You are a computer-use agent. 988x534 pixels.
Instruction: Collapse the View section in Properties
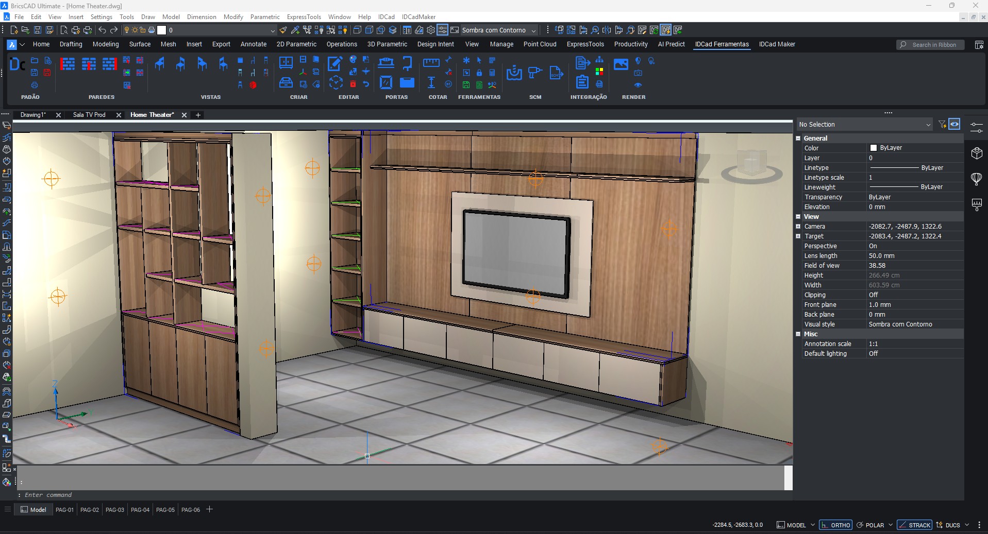798,217
